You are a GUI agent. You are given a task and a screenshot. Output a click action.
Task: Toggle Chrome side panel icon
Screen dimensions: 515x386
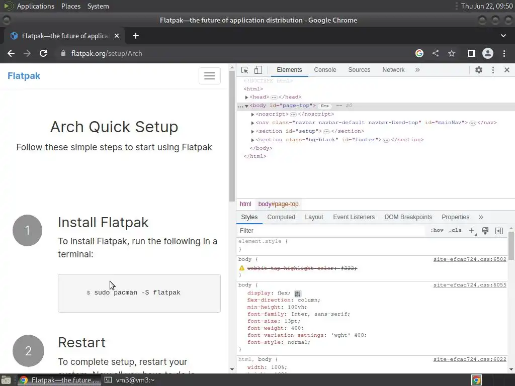click(x=472, y=53)
